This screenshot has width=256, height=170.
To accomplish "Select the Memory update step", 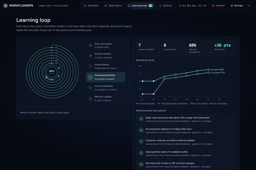I will click(105, 98).
